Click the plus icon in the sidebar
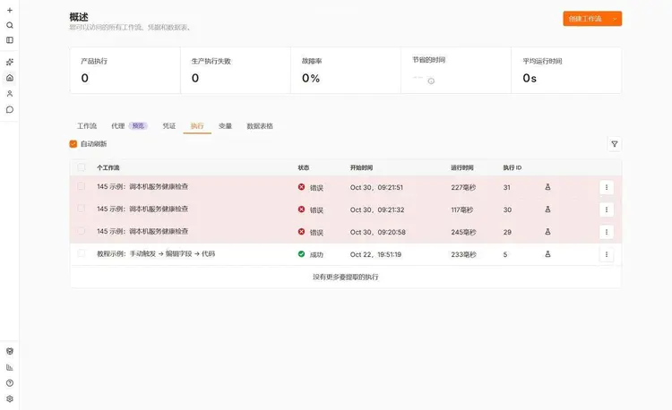Viewport: 672px width, 410px height. coord(10,10)
